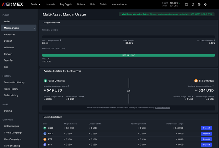The height and width of the screenshot is (148, 219).
Task: Click the USDC coin icon in breakdown
Action: tap(45, 134)
